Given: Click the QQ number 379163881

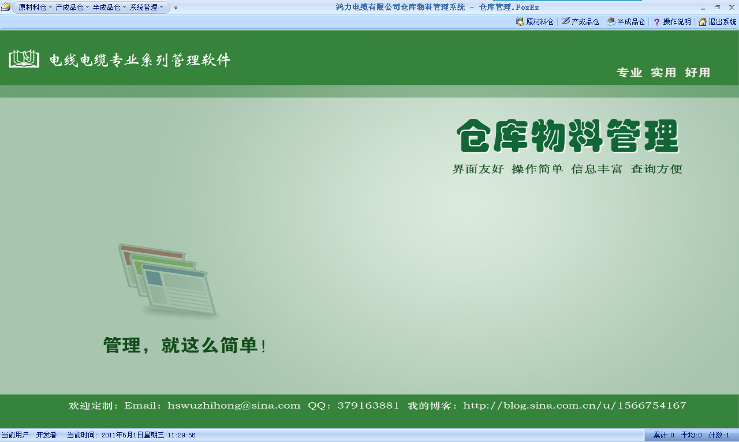Looking at the screenshot, I should 368,406.
